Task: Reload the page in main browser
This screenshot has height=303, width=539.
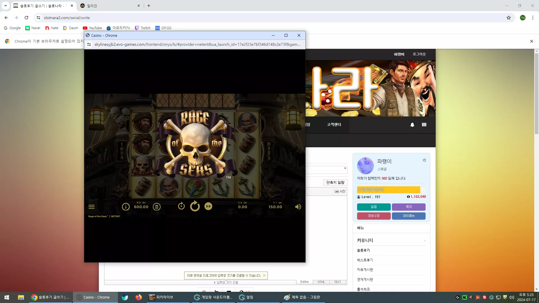Action: tap(26, 18)
